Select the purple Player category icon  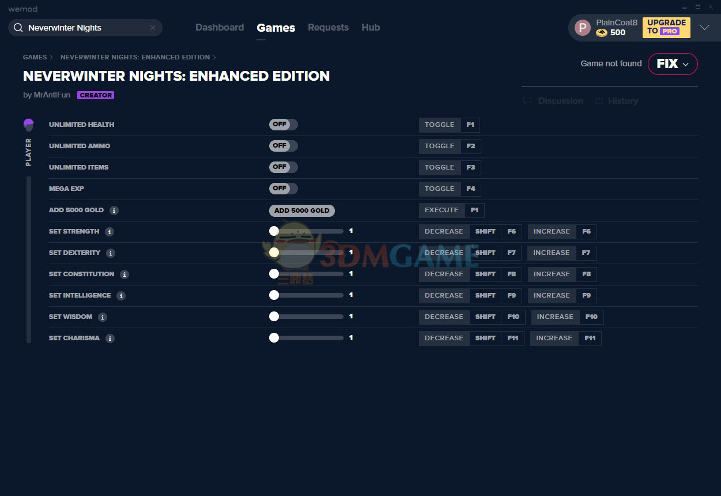[29, 125]
